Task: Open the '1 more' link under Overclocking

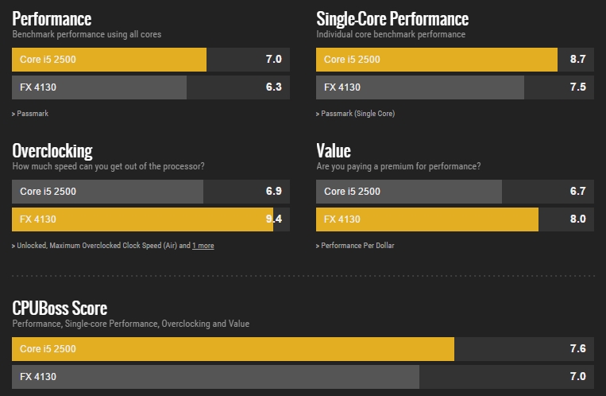Action: pos(203,246)
